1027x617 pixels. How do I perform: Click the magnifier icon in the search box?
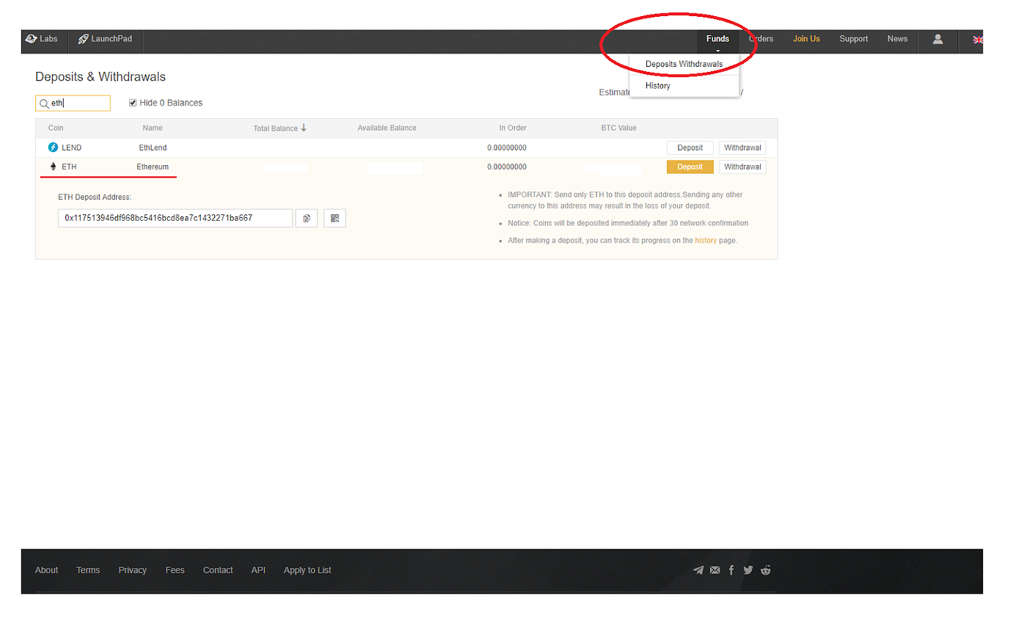(44, 103)
